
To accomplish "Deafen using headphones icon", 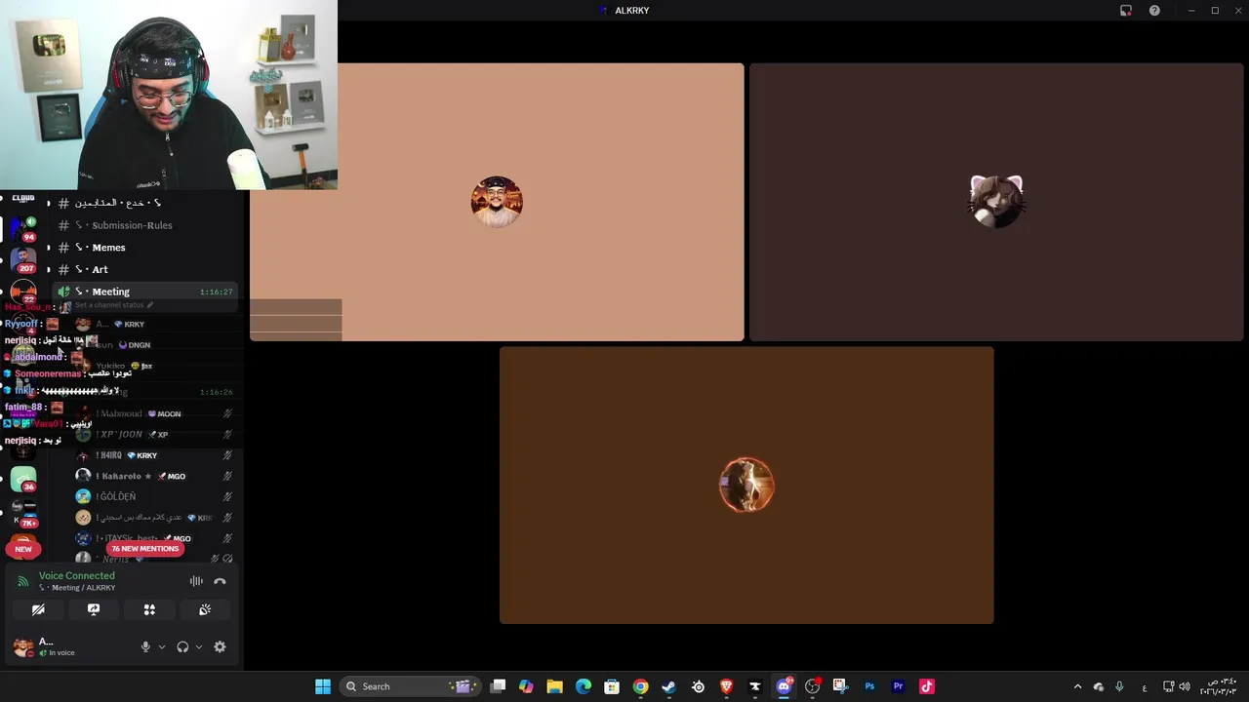I will coord(182,646).
